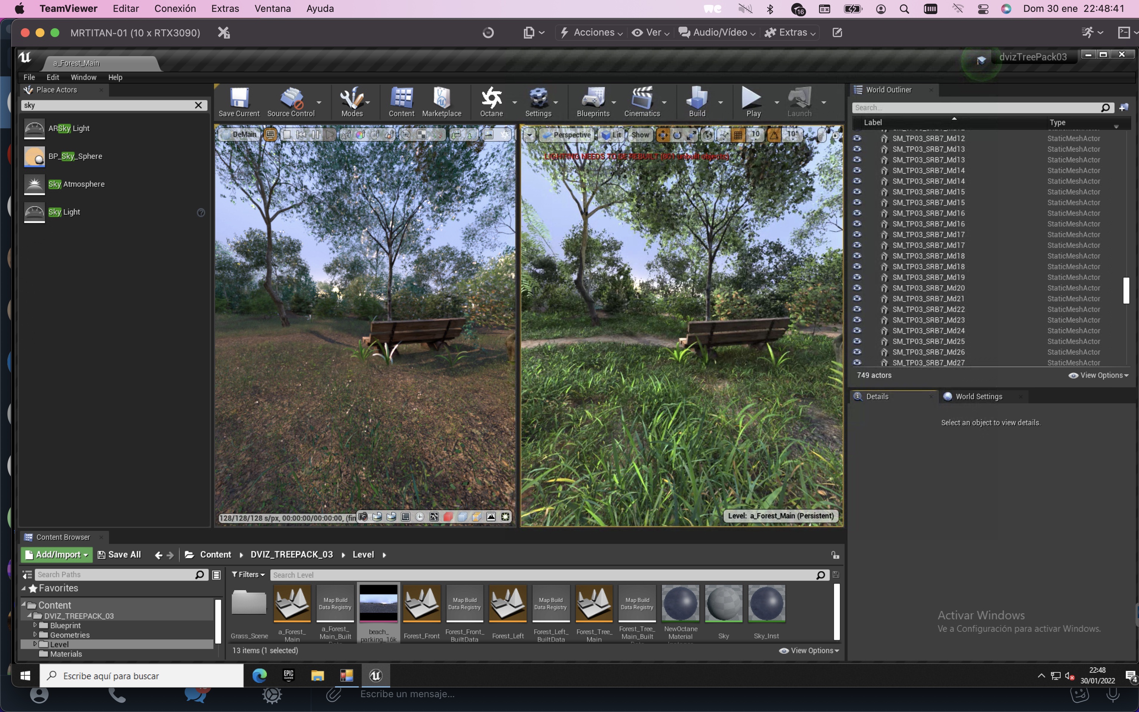Click the World Outliner scrollbar handle
The image size is (1139, 712).
click(x=1126, y=290)
